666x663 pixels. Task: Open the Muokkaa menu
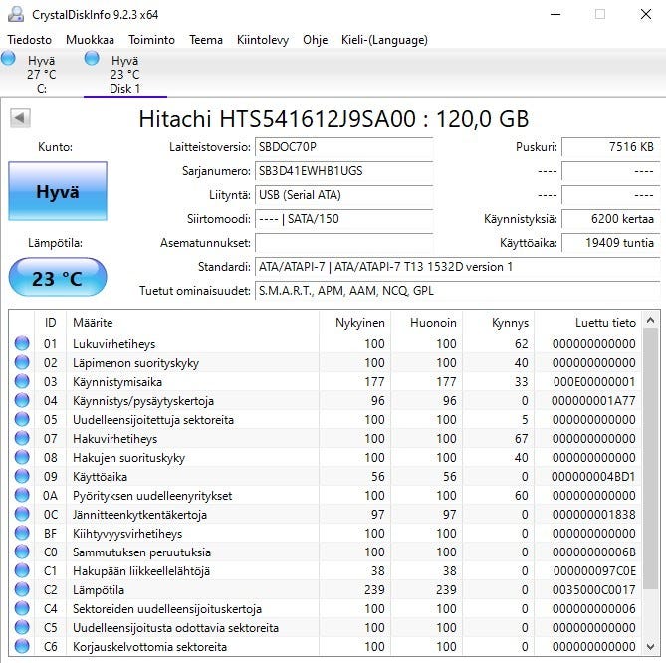90,40
